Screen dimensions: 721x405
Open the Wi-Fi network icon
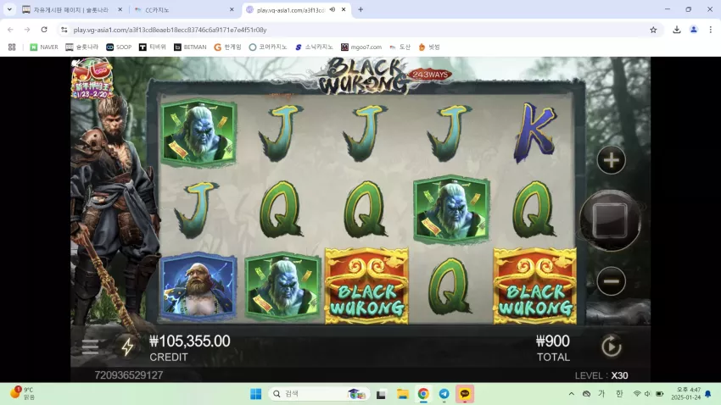pos(637,393)
